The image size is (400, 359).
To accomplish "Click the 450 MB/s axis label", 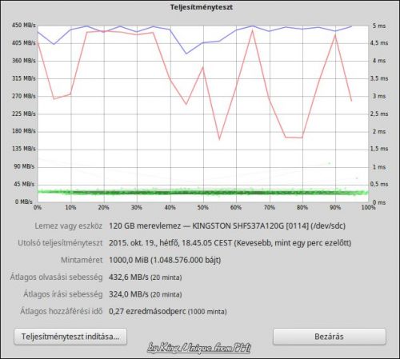I will click(23, 26).
